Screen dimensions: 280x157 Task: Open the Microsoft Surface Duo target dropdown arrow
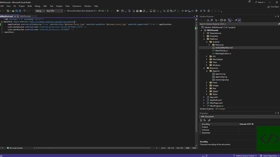[x=105, y=11]
